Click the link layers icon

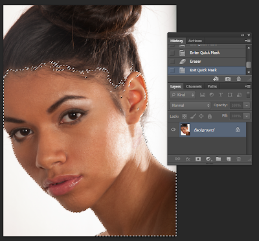(177, 159)
